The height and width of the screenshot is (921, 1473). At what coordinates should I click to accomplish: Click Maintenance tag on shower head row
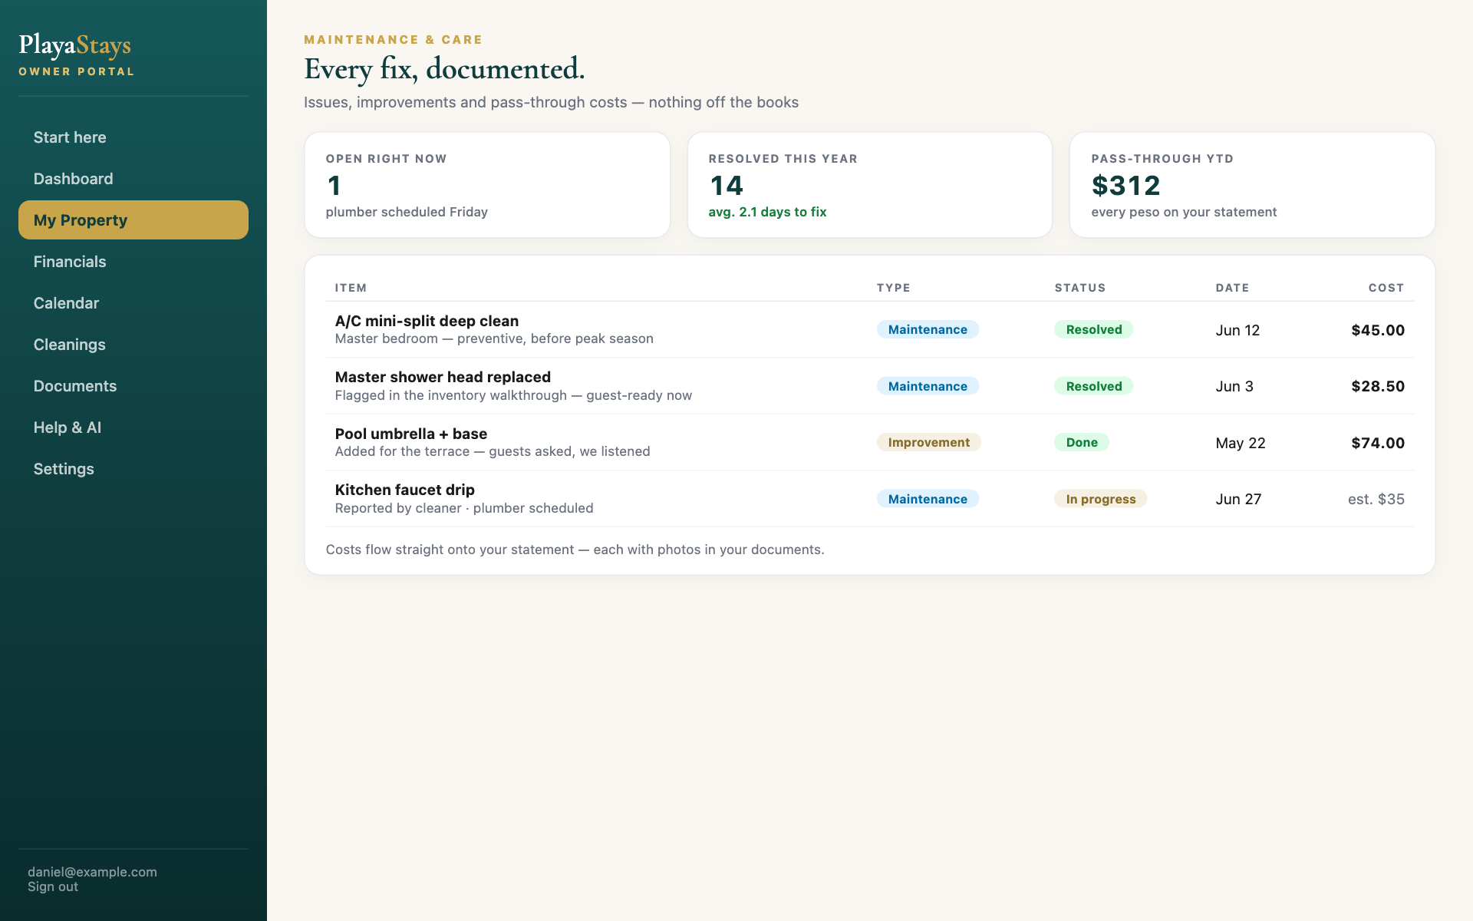pos(928,386)
